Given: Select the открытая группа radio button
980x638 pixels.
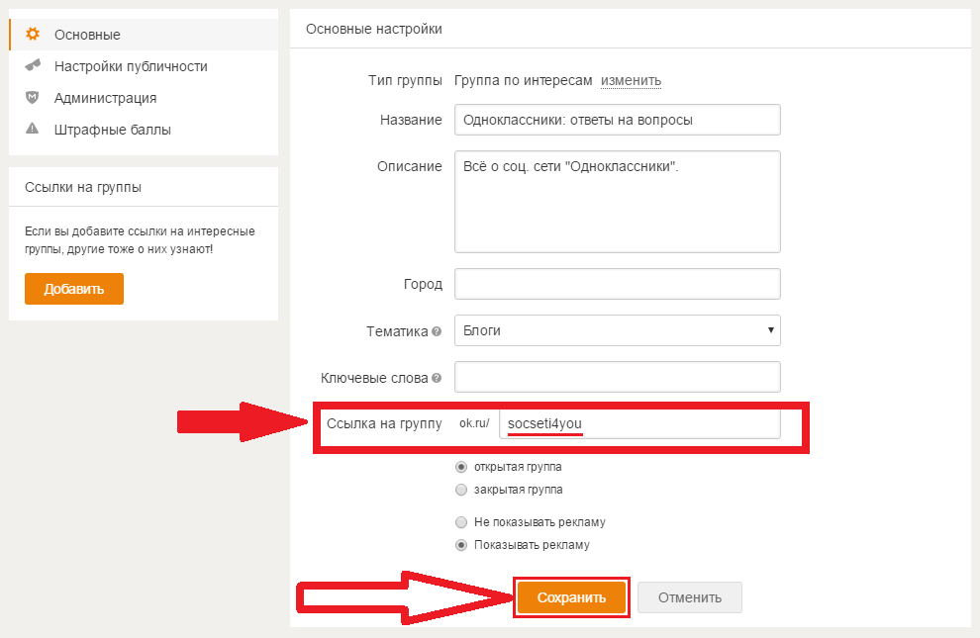Looking at the screenshot, I should (x=461, y=467).
